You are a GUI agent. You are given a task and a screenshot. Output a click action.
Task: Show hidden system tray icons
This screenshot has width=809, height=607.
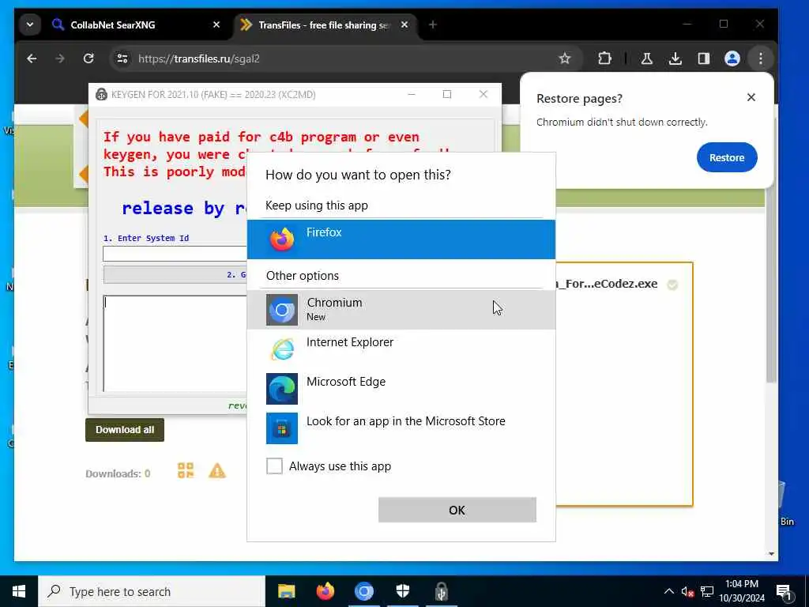tap(668, 591)
